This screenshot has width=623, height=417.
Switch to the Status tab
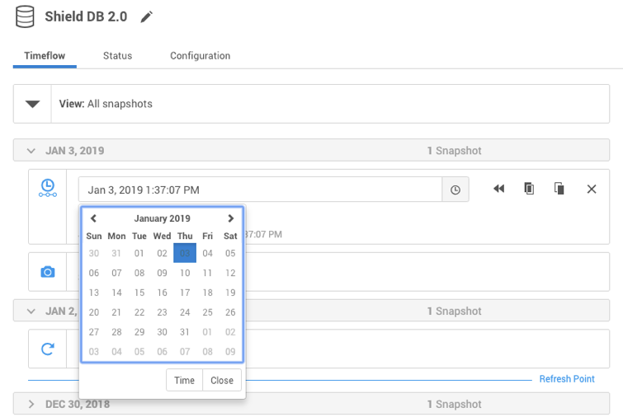pyautogui.click(x=117, y=56)
